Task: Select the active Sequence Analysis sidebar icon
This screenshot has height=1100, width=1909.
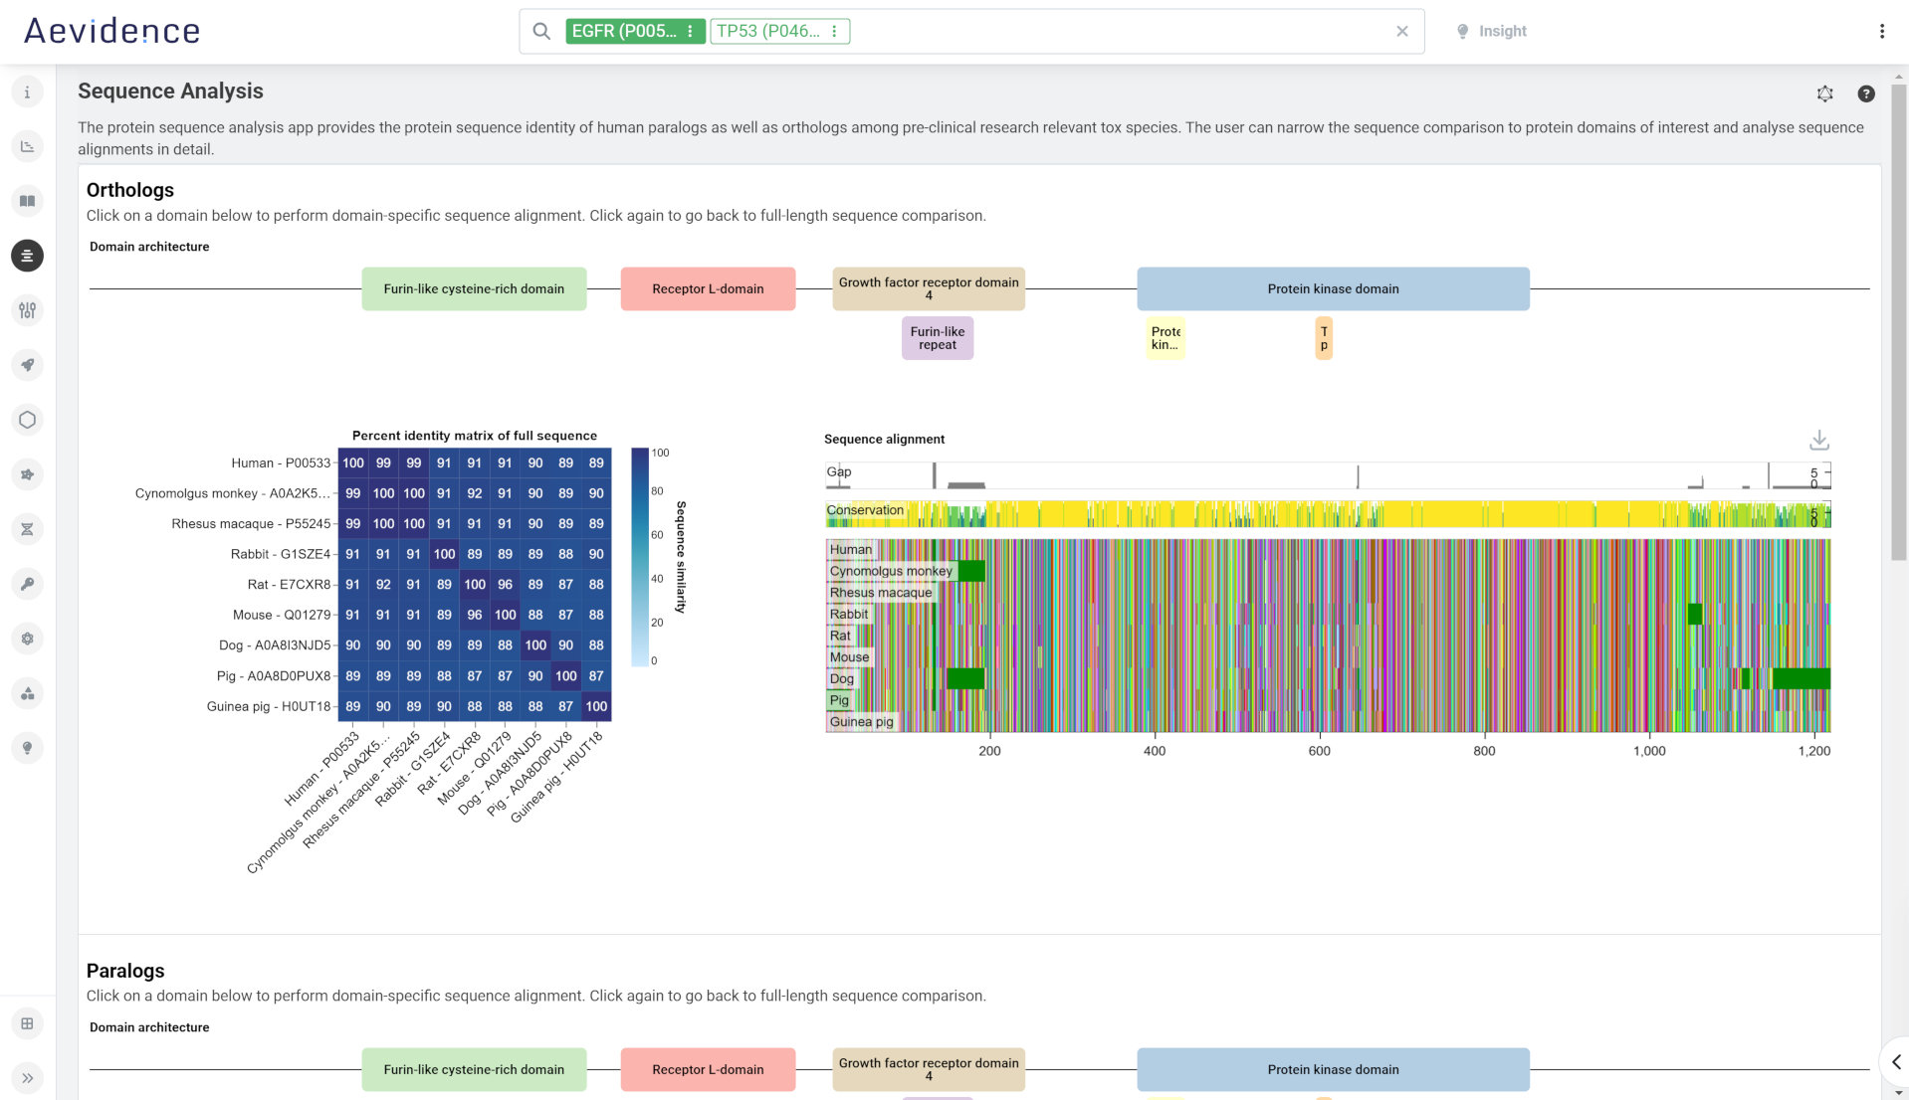Action: tap(27, 257)
